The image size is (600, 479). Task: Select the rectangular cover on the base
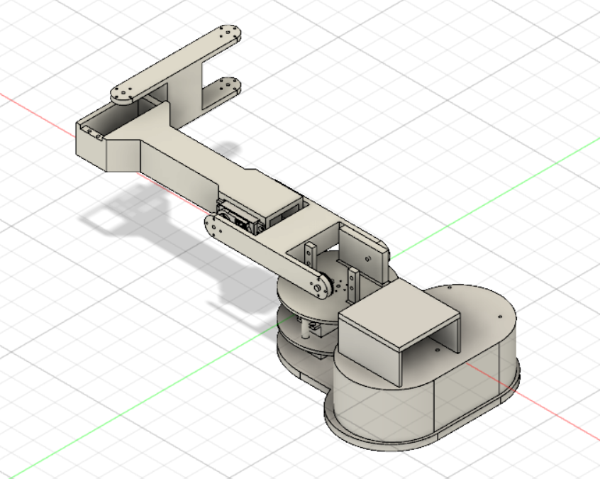(x=398, y=315)
